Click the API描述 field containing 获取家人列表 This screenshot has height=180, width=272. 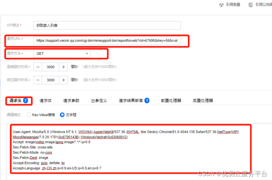(x=107, y=26)
